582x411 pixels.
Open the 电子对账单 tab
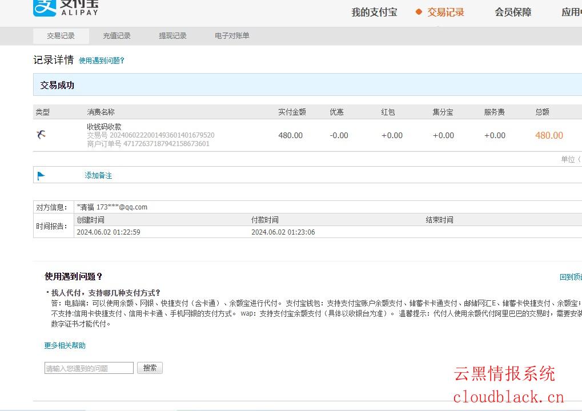pos(232,35)
